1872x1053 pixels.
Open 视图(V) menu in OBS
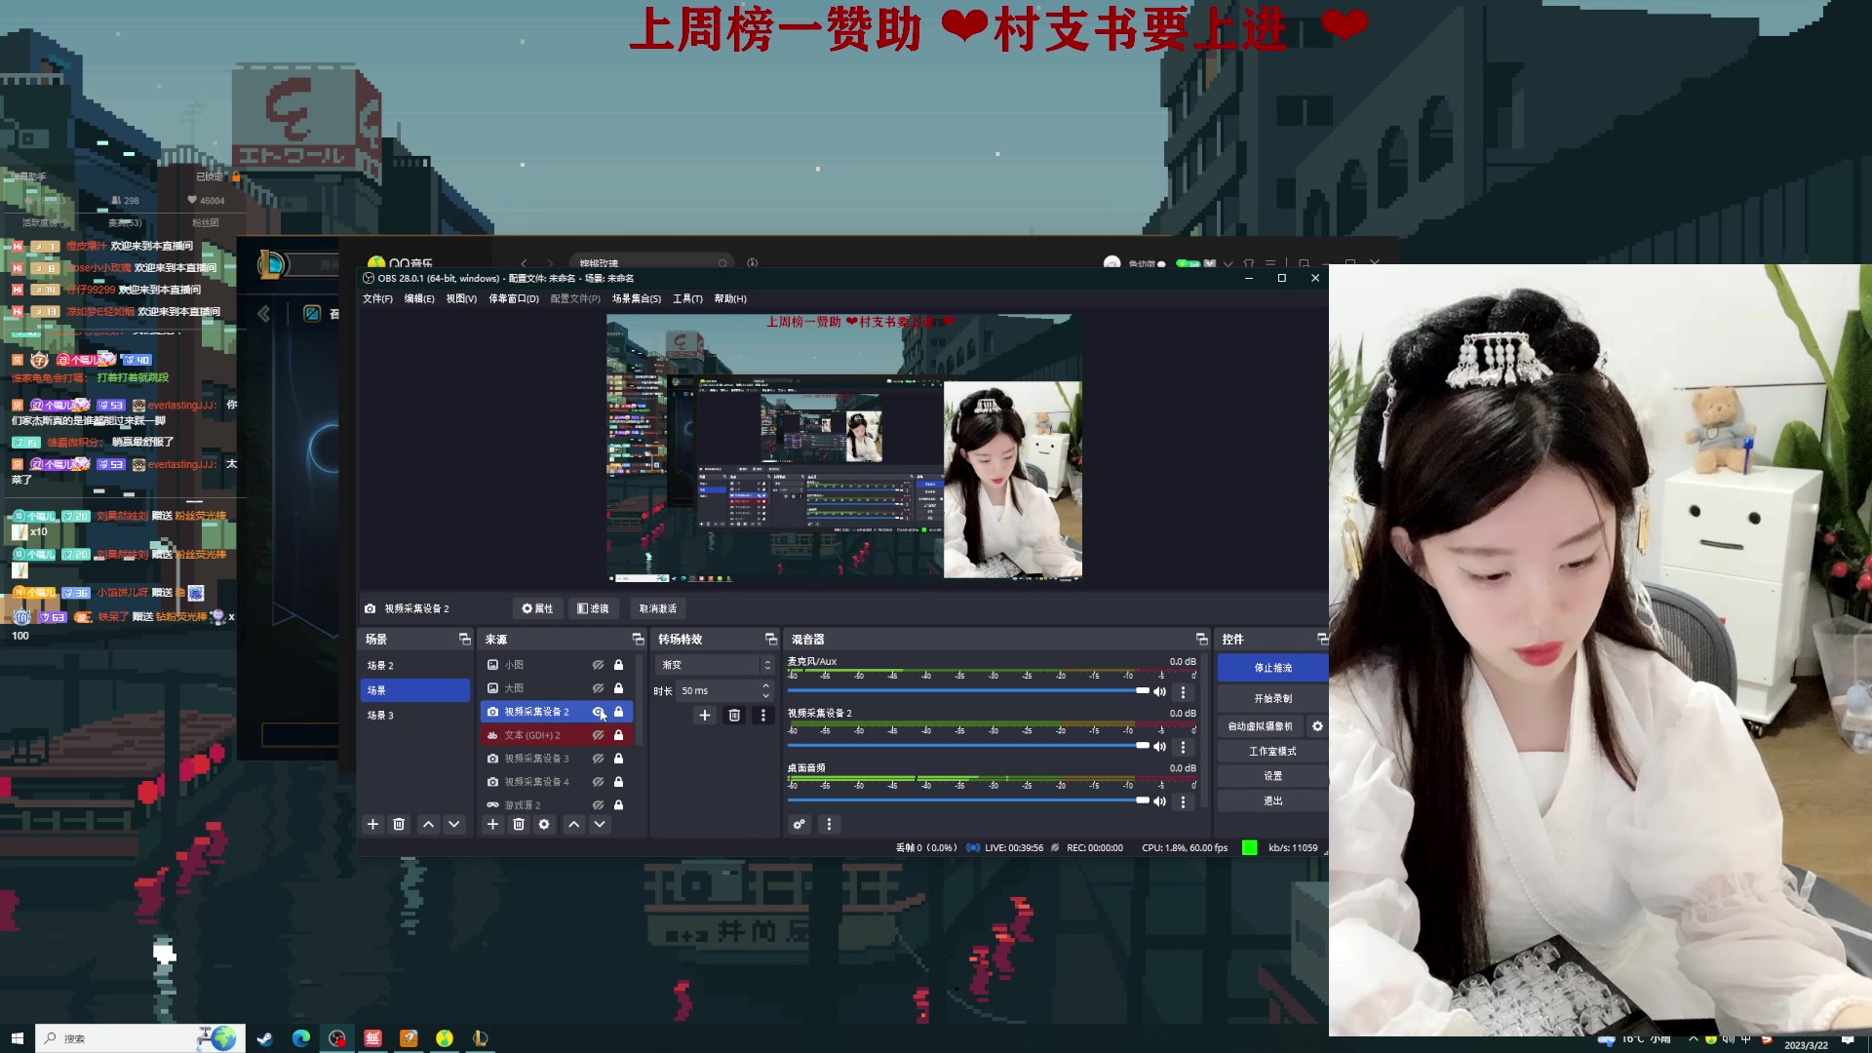(461, 298)
